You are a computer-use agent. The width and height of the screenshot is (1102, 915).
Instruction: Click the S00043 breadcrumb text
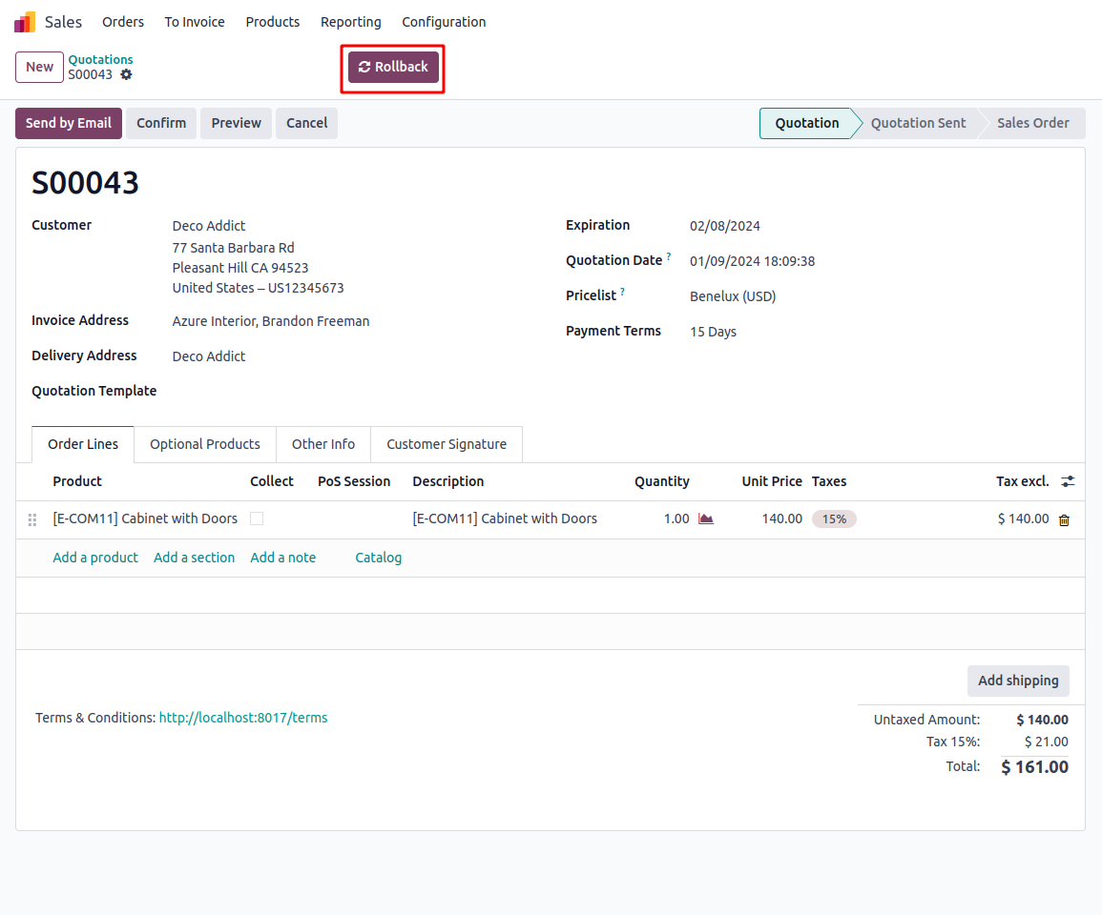coord(90,74)
